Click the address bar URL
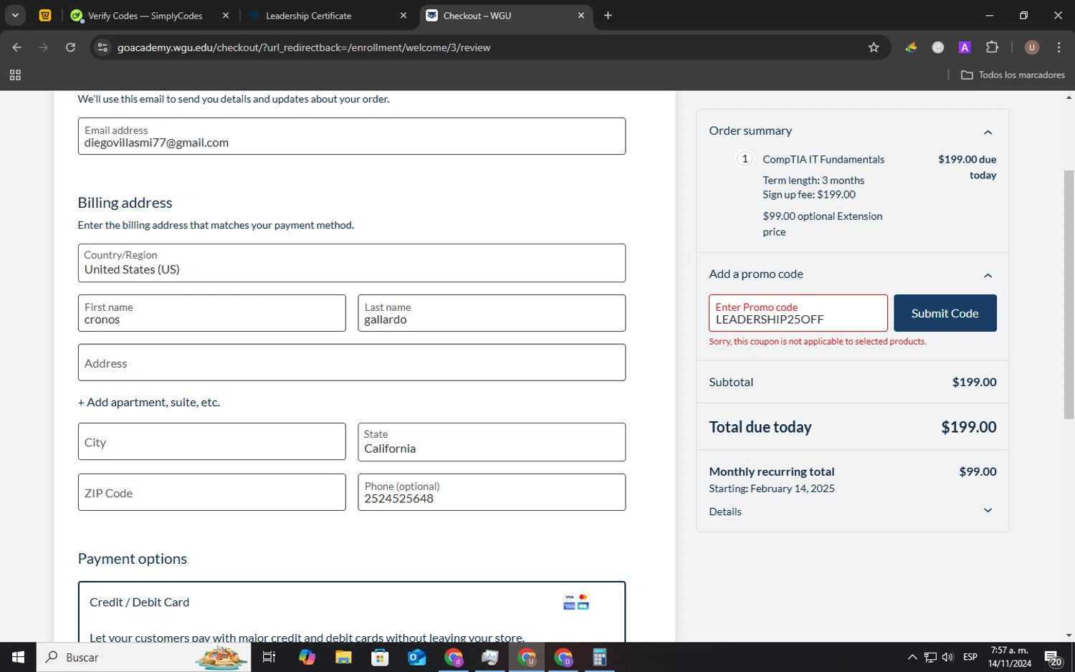This screenshot has width=1075, height=672. tap(304, 47)
